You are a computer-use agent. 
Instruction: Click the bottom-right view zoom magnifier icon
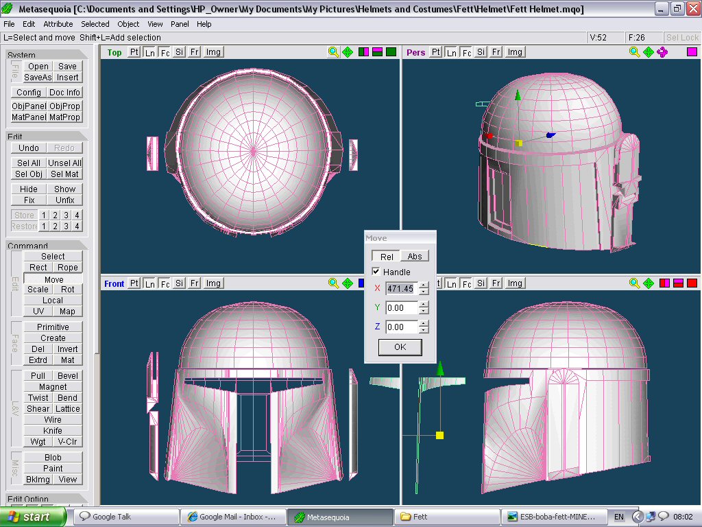pyautogui.click(x=634, y=283)
